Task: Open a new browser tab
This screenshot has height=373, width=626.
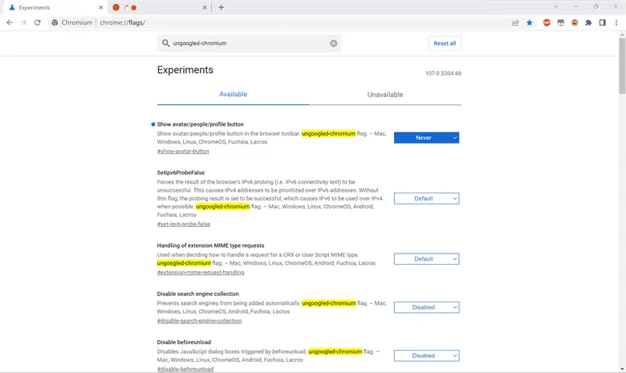Action: [x=222, y=7]
